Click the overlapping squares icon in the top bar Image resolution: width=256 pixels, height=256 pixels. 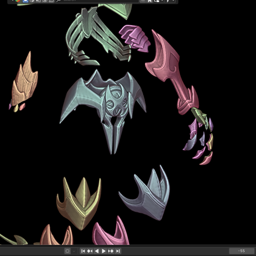[156, 1]
